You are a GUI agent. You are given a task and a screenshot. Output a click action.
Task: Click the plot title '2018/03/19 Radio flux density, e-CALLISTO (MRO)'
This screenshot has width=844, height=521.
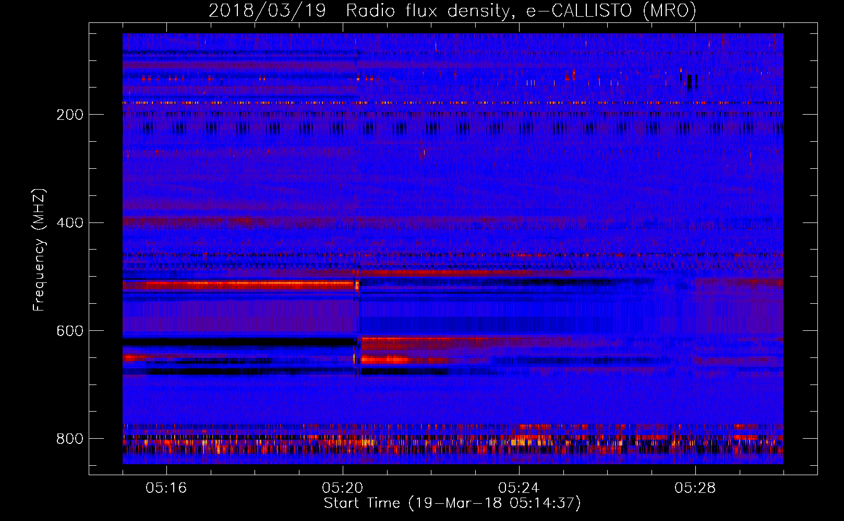(x=452, y=10)
